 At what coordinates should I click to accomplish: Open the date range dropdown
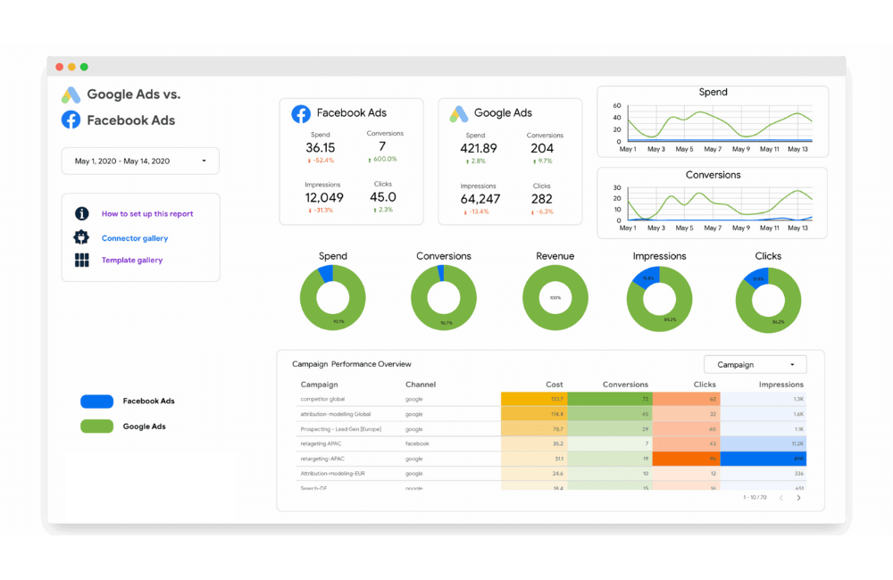click(x=140, y=162)
